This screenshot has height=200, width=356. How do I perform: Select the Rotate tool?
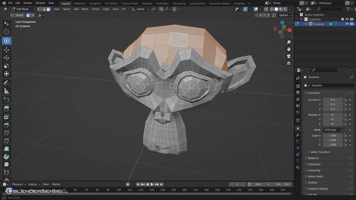[6, 58]
